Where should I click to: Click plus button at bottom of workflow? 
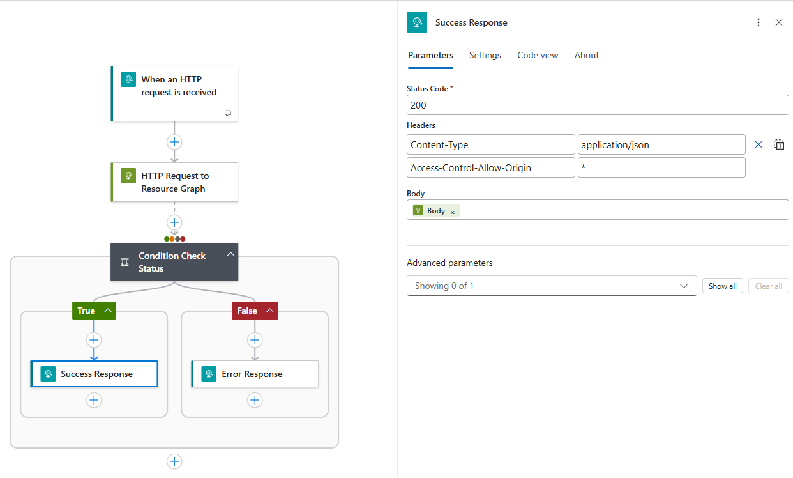(174, 461)
